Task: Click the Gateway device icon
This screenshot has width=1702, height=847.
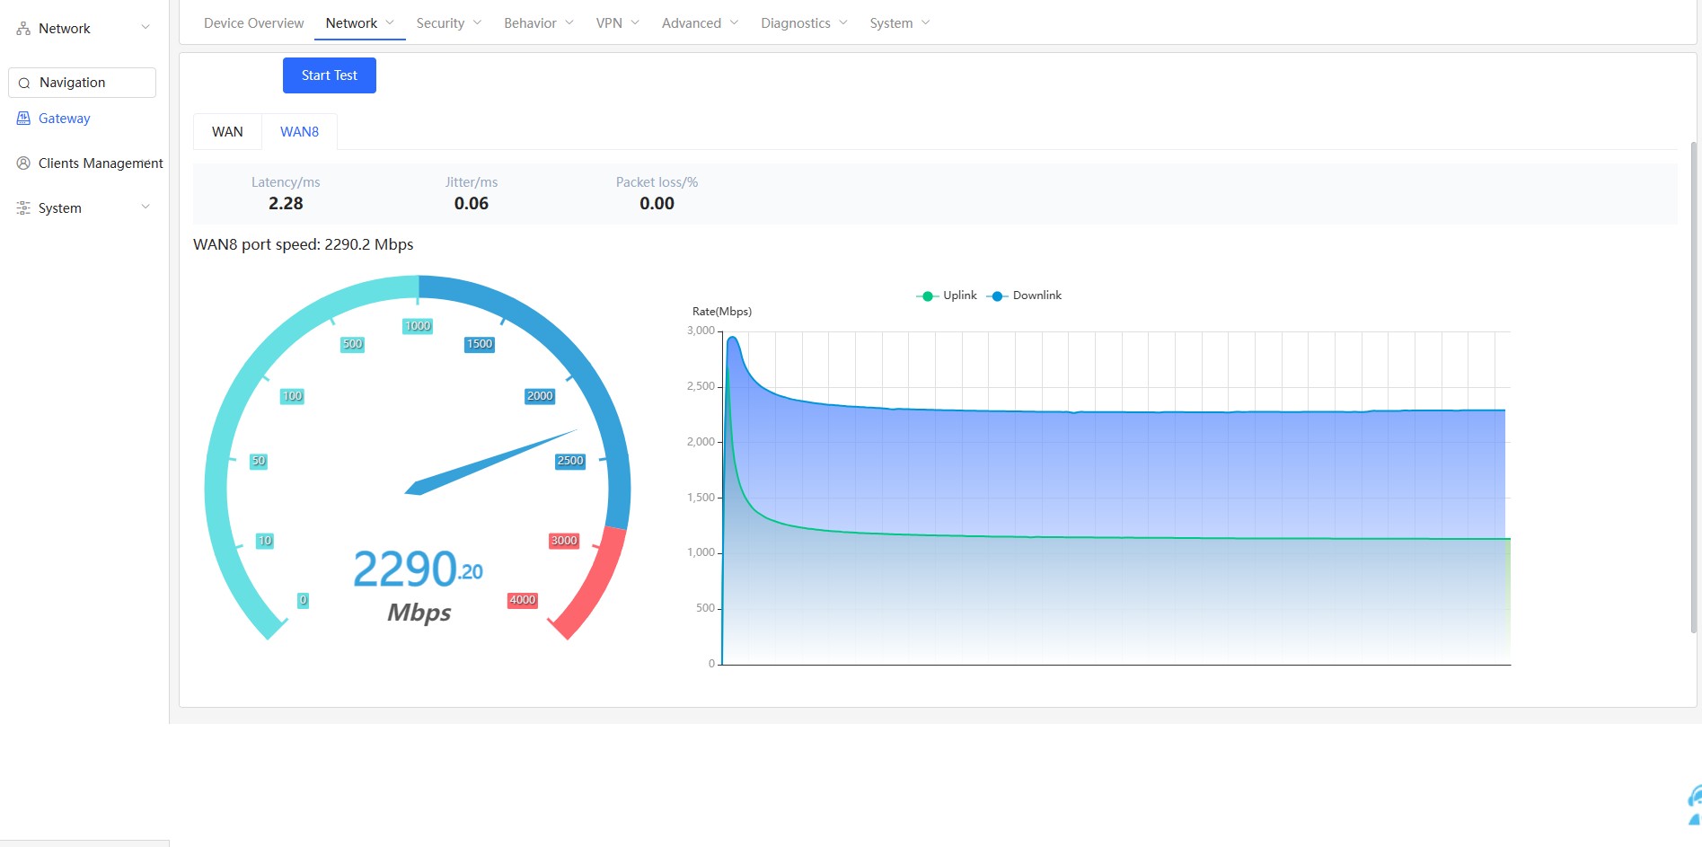Action: tap(23, 118)
